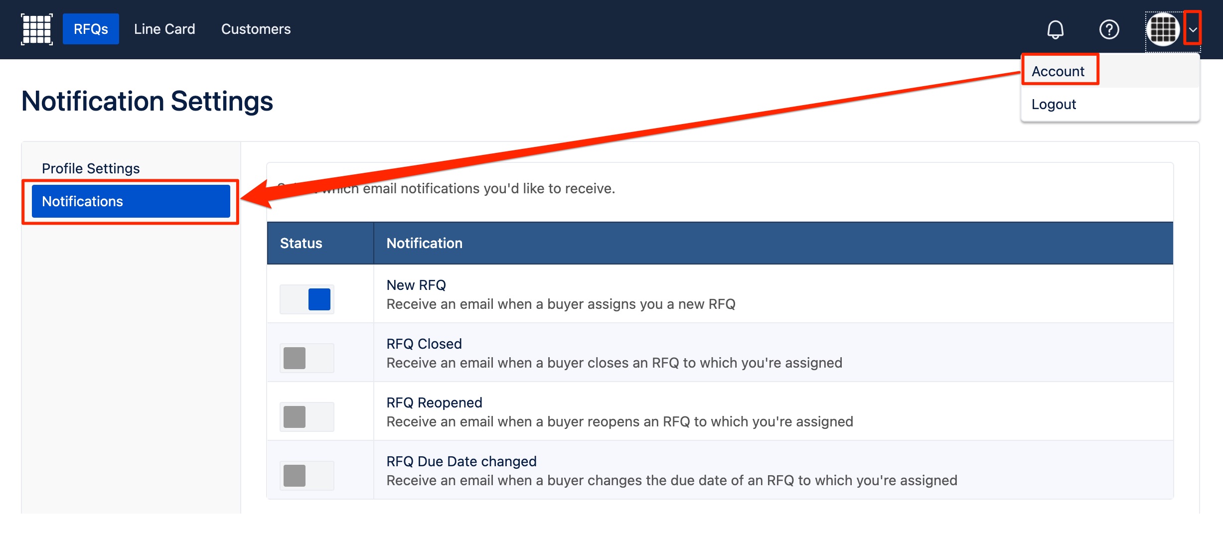Collapse the account dropdown chevron
The image size is (1223, 534).
coord(1193,29)
